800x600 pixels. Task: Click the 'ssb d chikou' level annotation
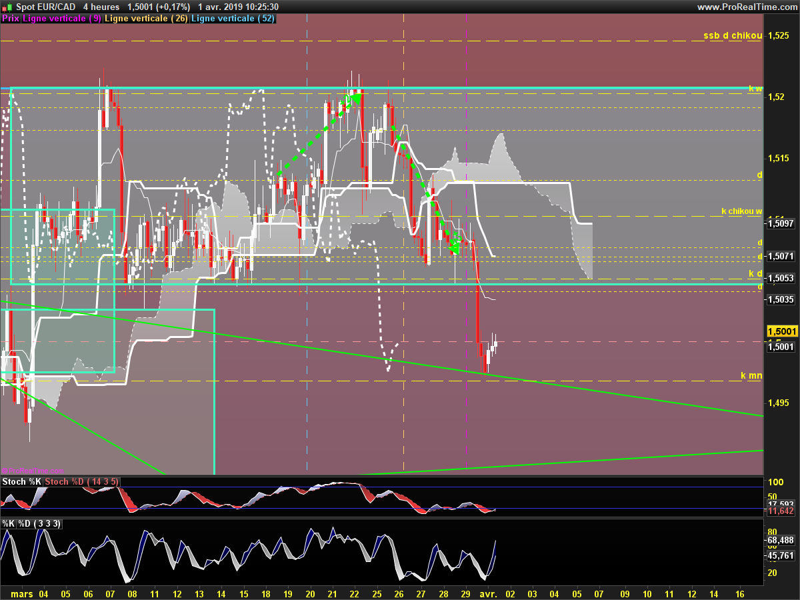point(732,35)
